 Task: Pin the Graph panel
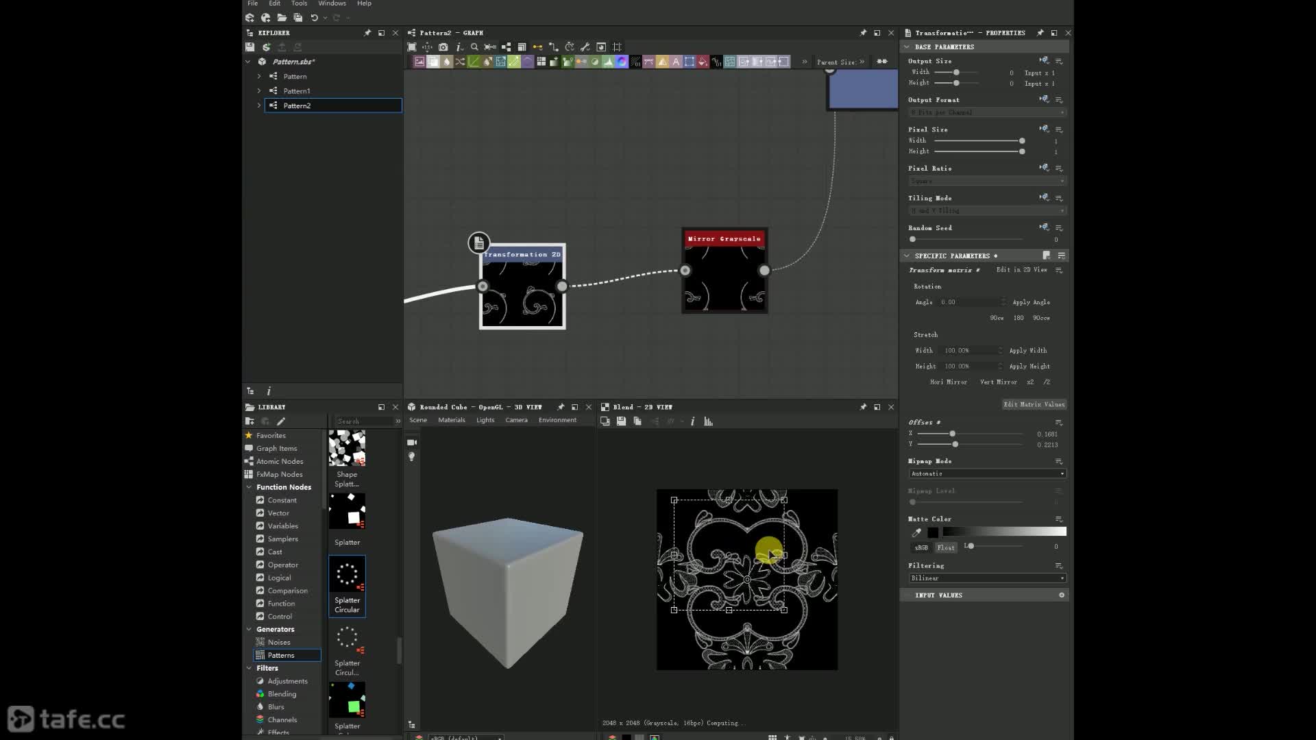pos(863,33)
